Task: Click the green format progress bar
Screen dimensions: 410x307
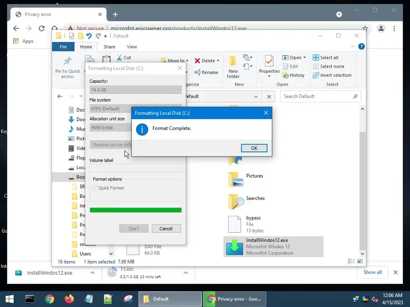Action: tap(135, 210)
